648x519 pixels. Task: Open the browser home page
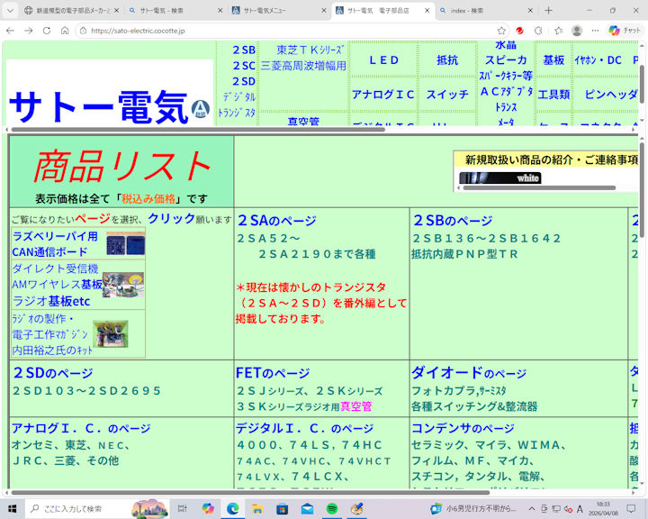pyautogui.click(x=65, y=31)
